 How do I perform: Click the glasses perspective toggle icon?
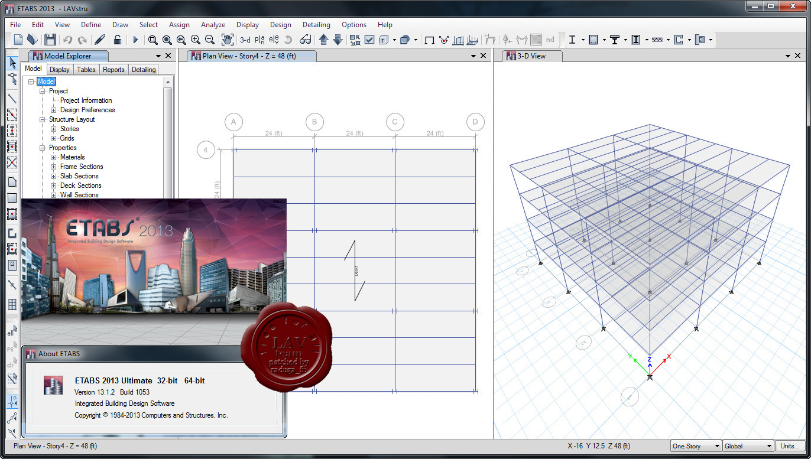tap(305, 40)
